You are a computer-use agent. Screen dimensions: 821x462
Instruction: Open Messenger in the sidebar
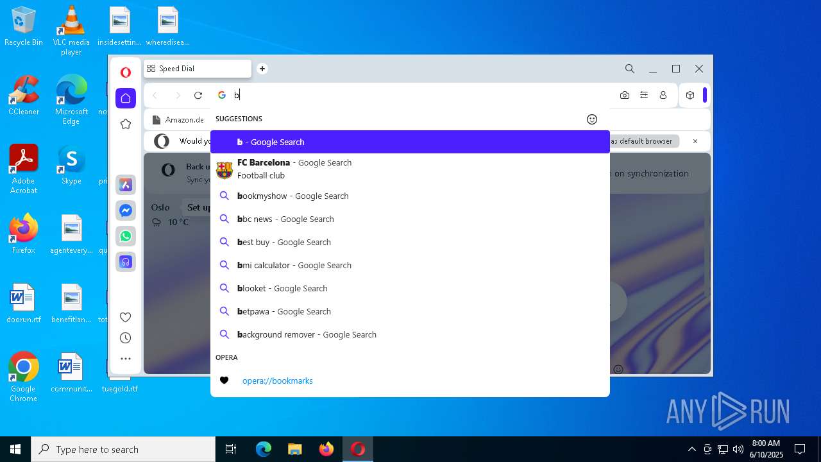pyautogui.click(x=126, y=210)
